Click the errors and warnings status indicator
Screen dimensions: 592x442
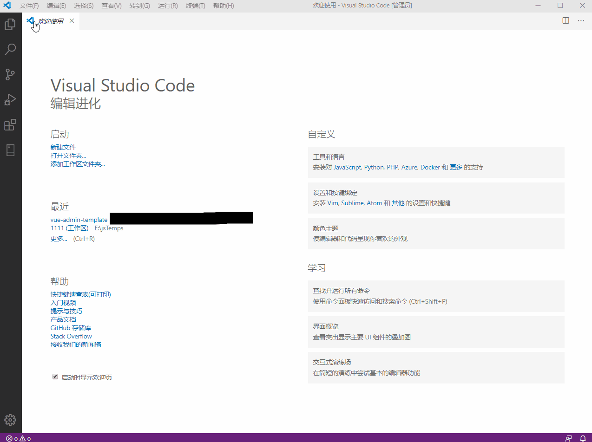(19, 438)
